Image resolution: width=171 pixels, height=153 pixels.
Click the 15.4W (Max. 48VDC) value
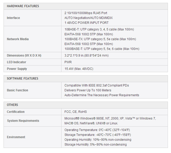(79, 69)
